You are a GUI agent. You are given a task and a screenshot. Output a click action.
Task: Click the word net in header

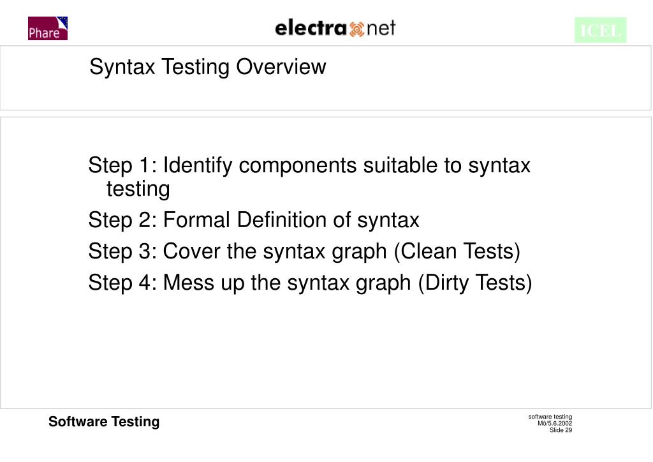pos(381,28)
